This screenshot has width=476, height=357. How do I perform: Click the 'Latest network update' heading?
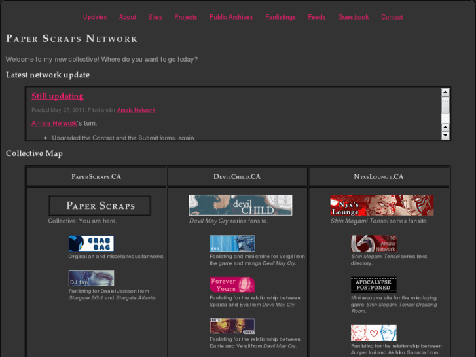tap(48, 75)
